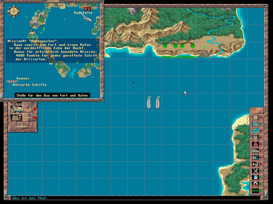Click the compass icon in right toolbar
Viewport: 273px width, 204px height.
255,117
